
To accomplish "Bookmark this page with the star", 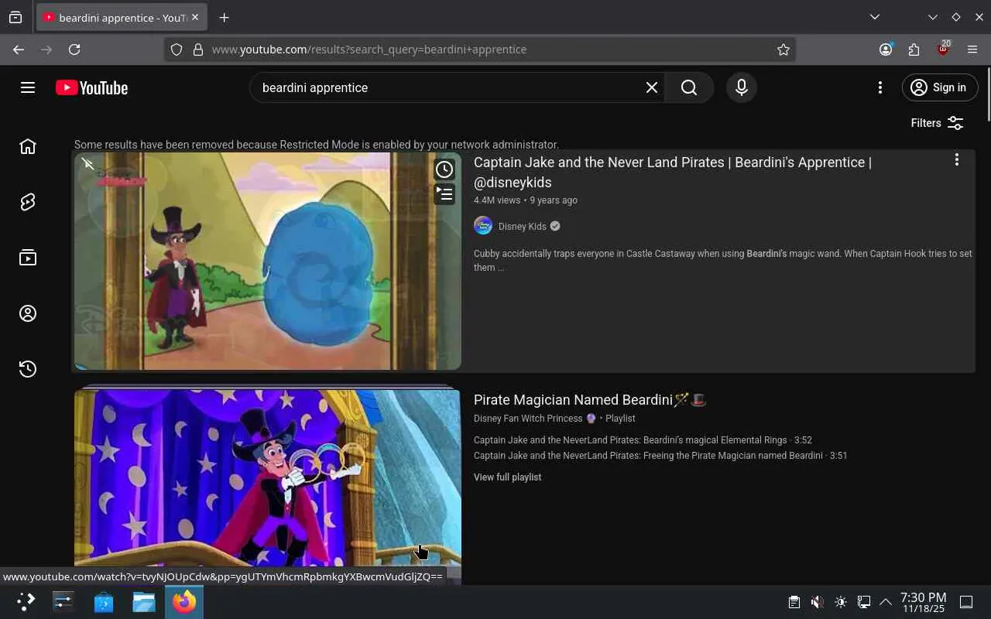I will coord(784,50).
